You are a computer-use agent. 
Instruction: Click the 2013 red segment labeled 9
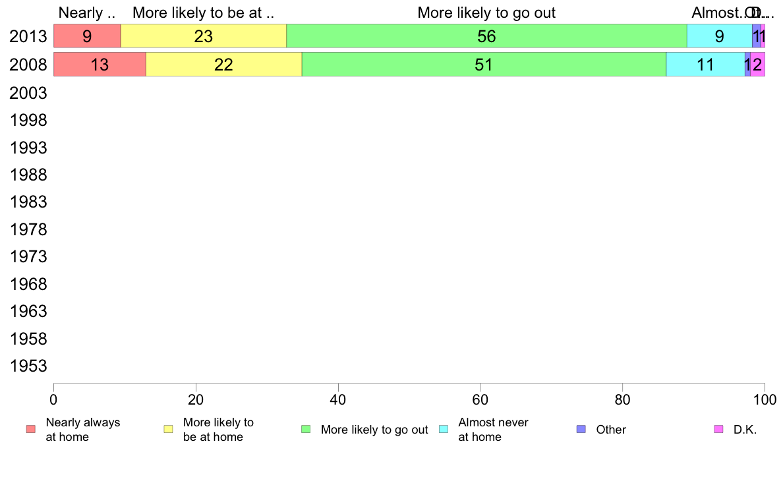point(87,36)
